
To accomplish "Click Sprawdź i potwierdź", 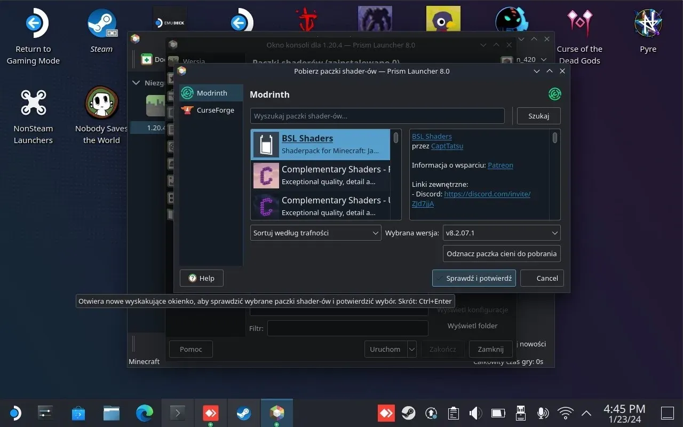I will [474, 278].
